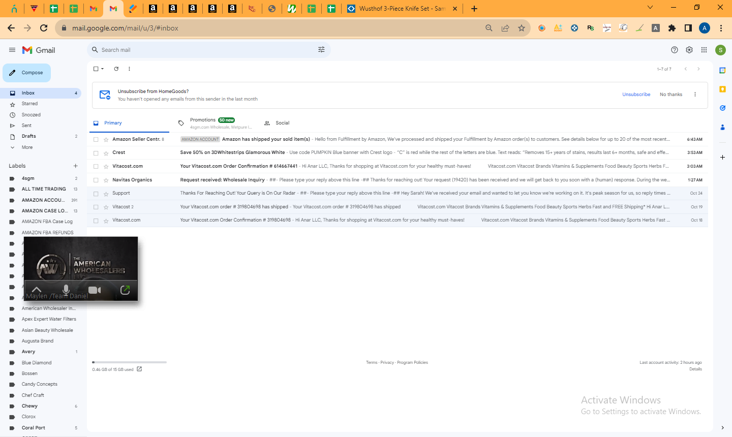The width and height of the screenshot is (732, 437).
Task: Open the Inbox folder
Action: [x=41, y=93]
